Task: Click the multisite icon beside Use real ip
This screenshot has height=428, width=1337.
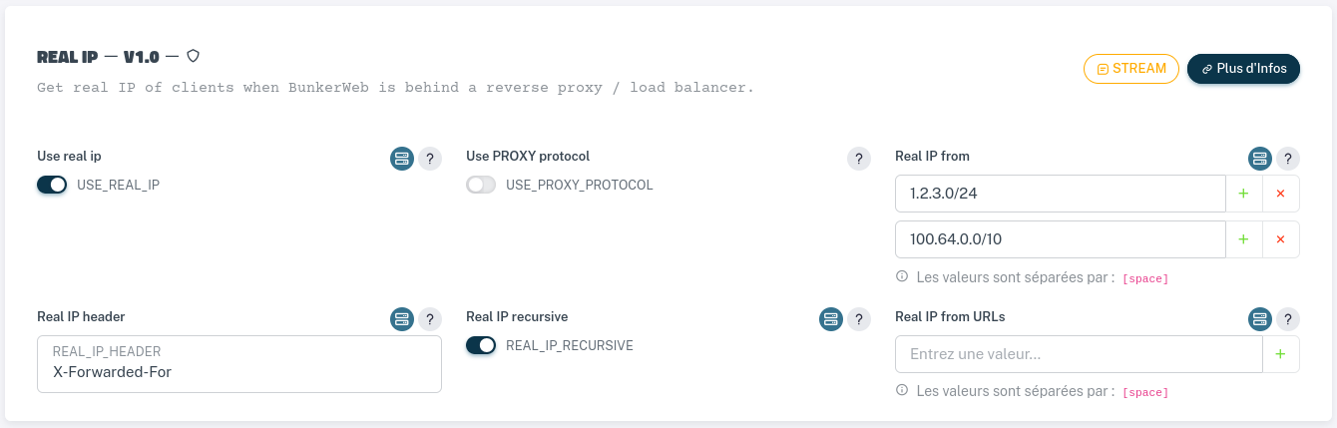Action: click(x=402, y=159)
